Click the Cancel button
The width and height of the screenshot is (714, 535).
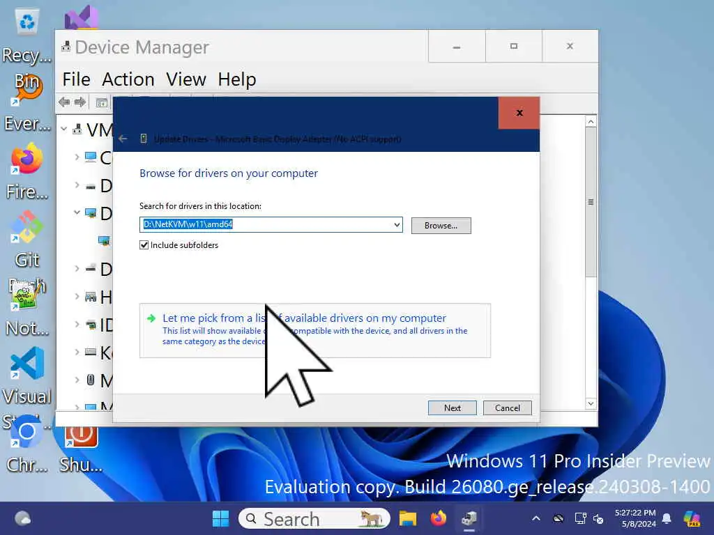508,408
